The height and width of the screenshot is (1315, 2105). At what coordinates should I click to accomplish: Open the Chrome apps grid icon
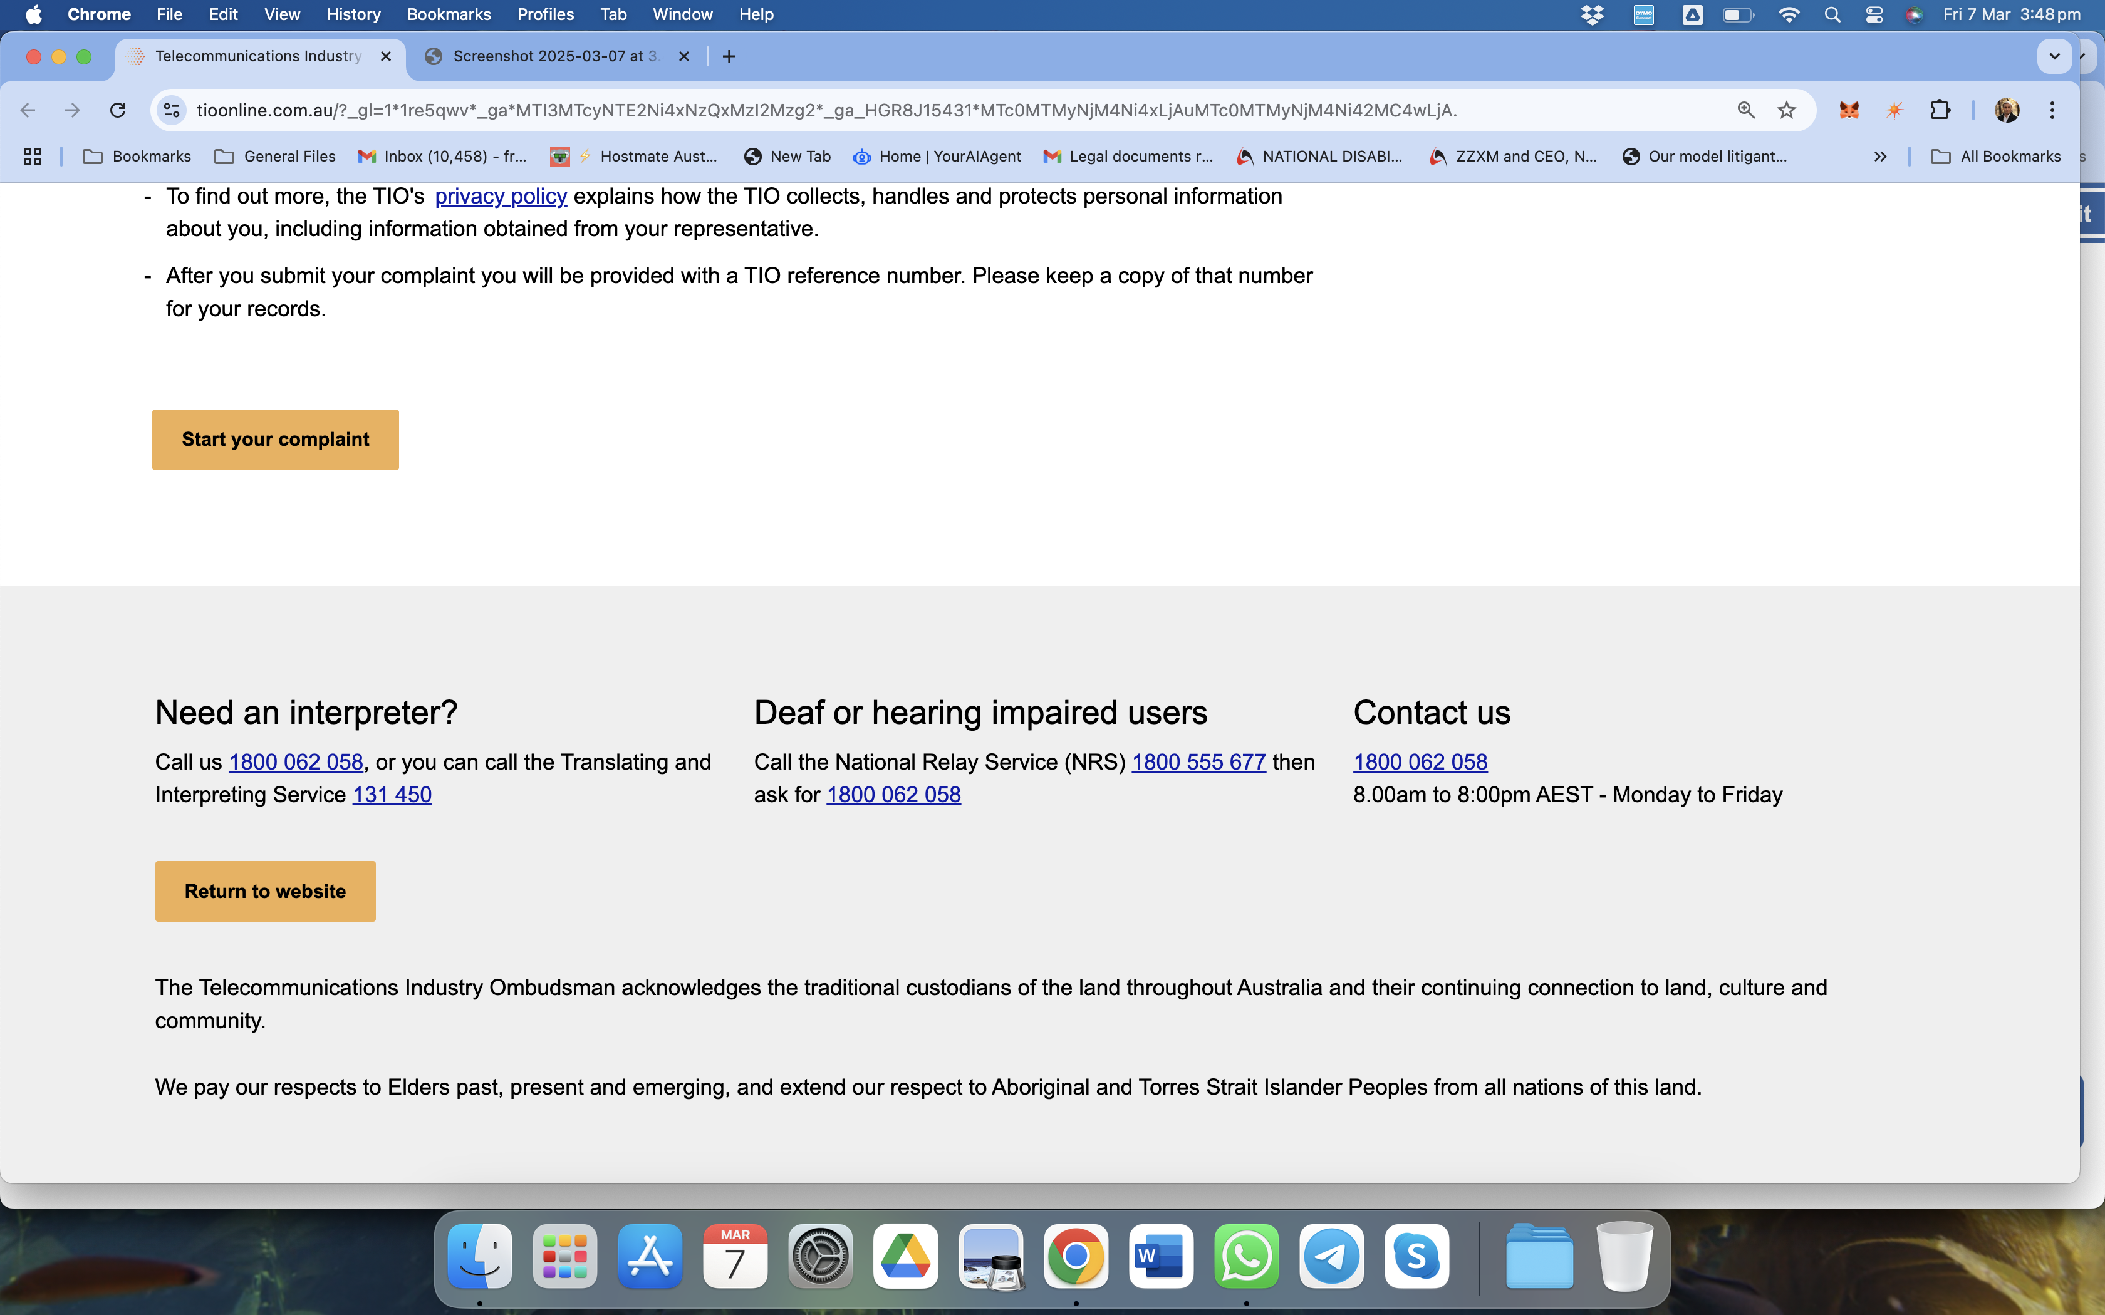(32, 157)
